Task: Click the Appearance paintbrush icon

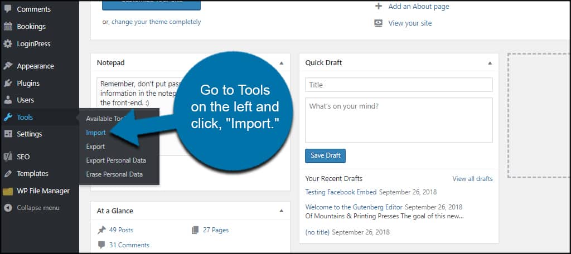Action: [8, 66]
